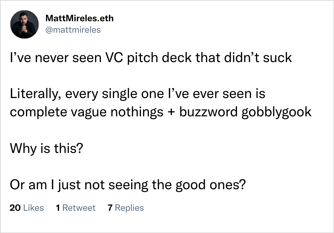Screen dimensions: 334x233
Task: Select the phrase 'buzzword gobblygook'
Action: (x=246, y=112)
